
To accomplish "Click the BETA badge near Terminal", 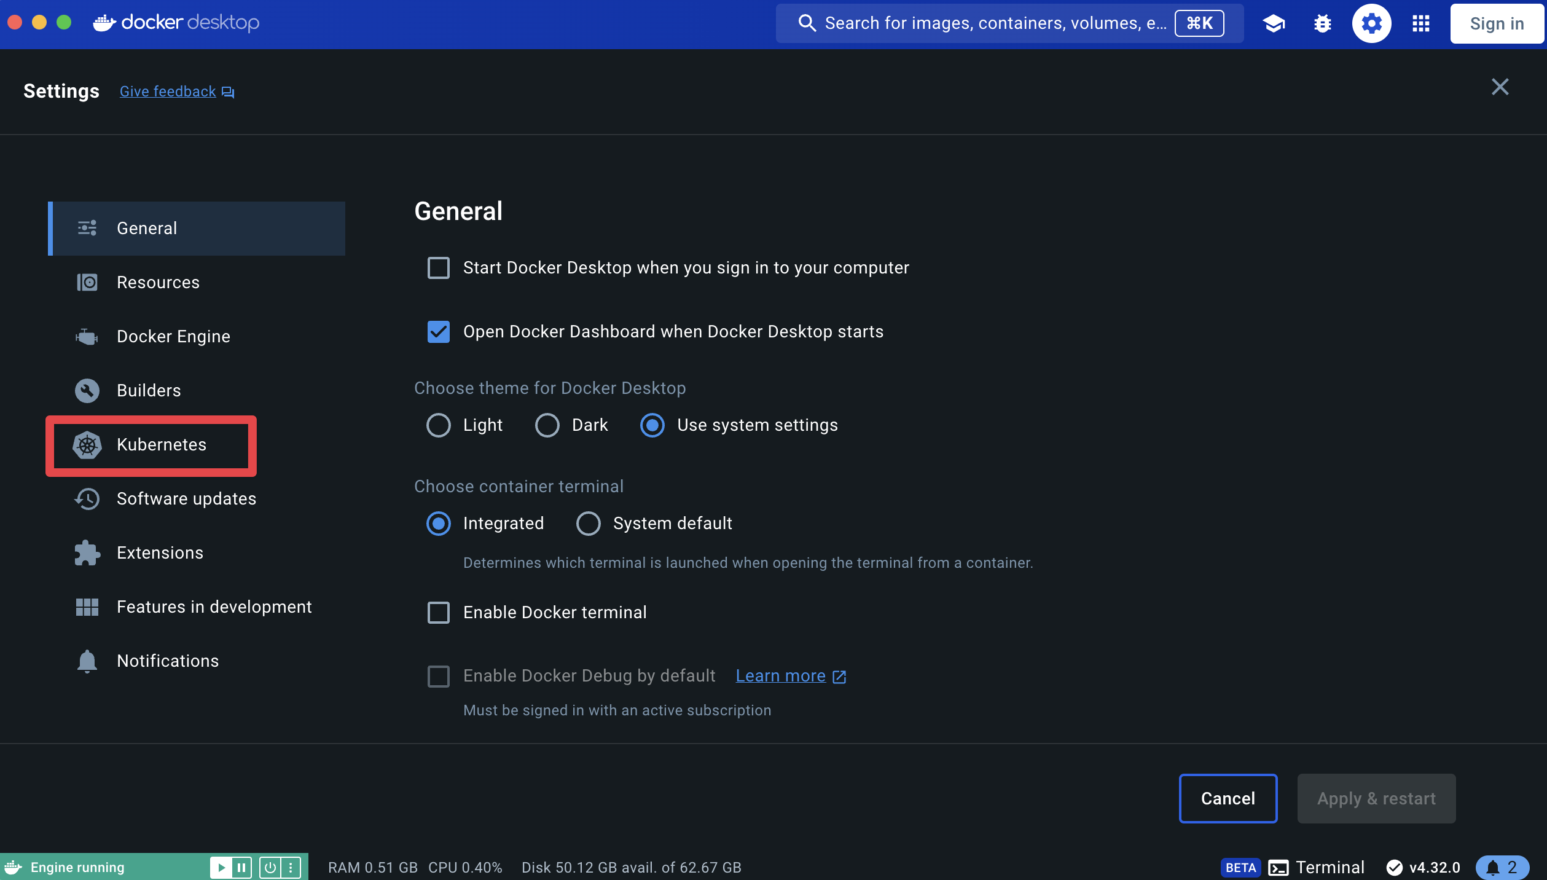I will [x=1240, y=867].
